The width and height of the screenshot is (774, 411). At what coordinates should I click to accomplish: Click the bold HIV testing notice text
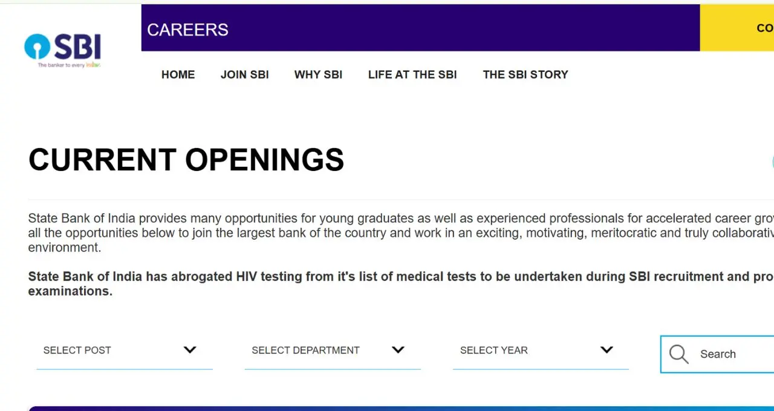[401, 283]
